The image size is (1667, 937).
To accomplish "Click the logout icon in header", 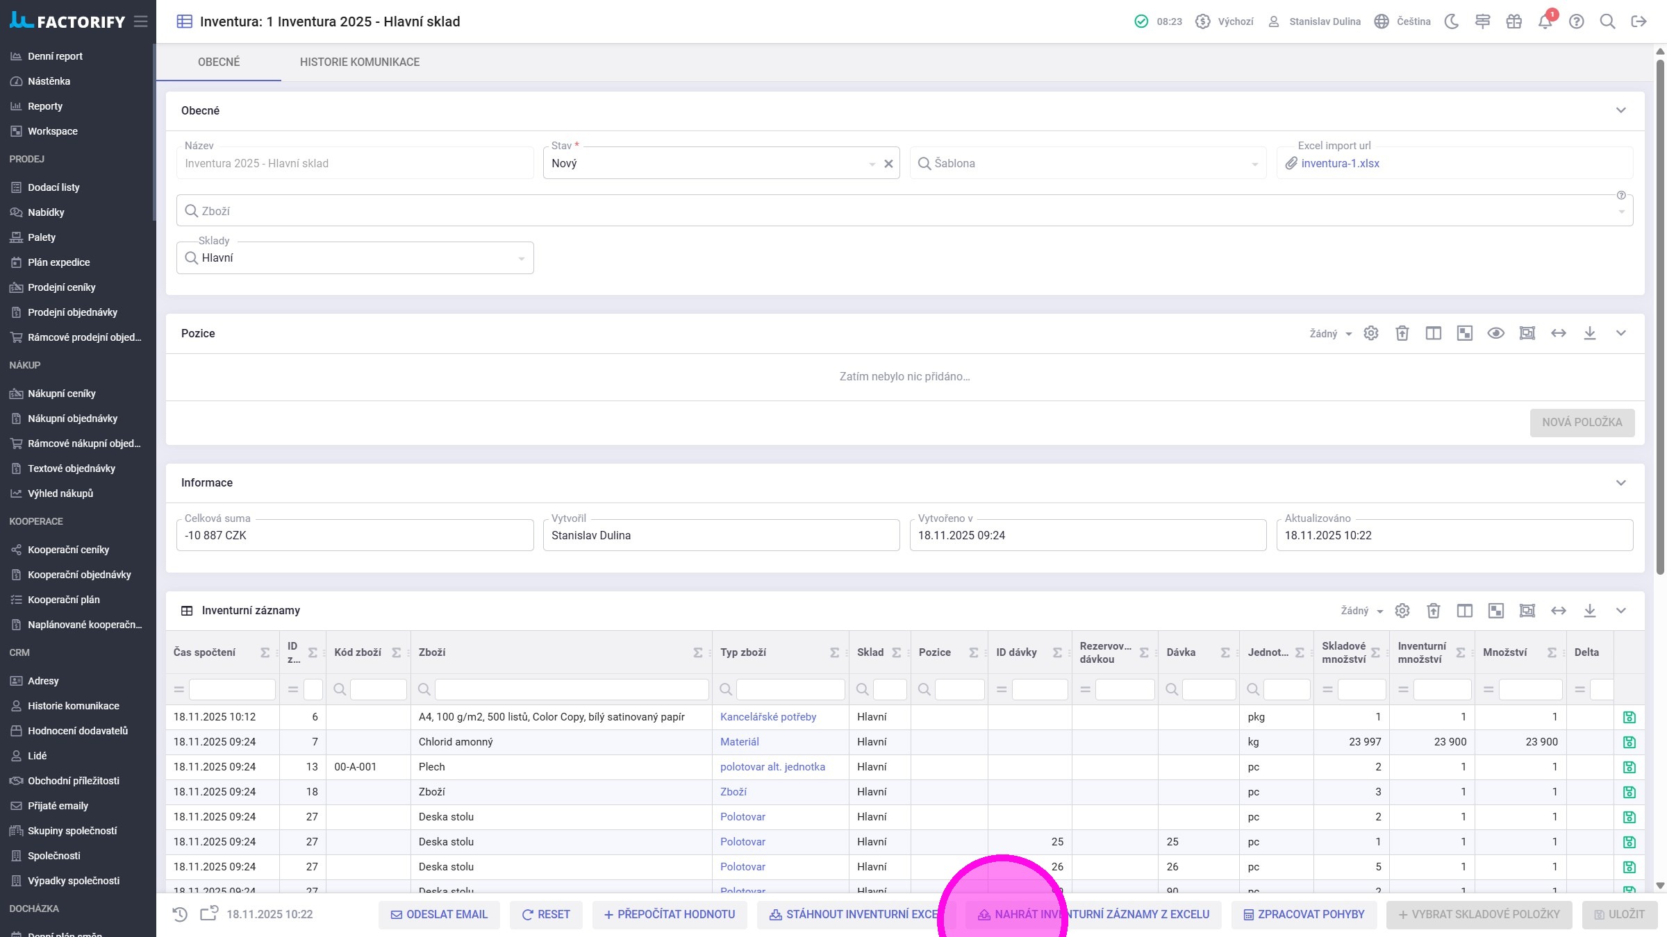I will 1639,22.
